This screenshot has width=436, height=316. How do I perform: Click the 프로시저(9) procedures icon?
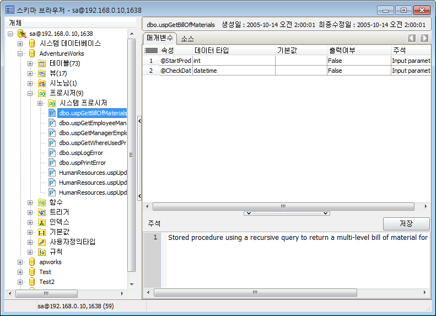click(x=42, y=93)
